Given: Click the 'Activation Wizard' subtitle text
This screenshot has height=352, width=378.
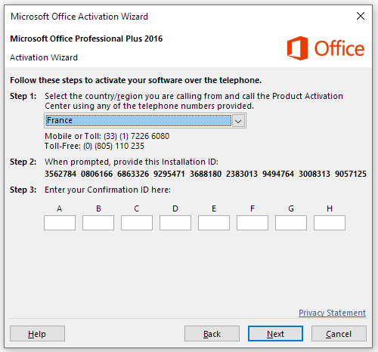Looking at the screenshot, I should click(x=44, y=57).
